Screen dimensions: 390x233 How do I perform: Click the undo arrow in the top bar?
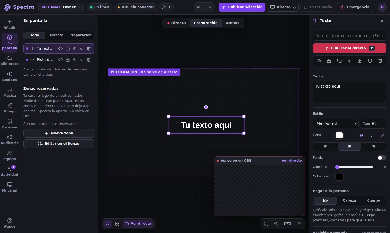[200, 7]
